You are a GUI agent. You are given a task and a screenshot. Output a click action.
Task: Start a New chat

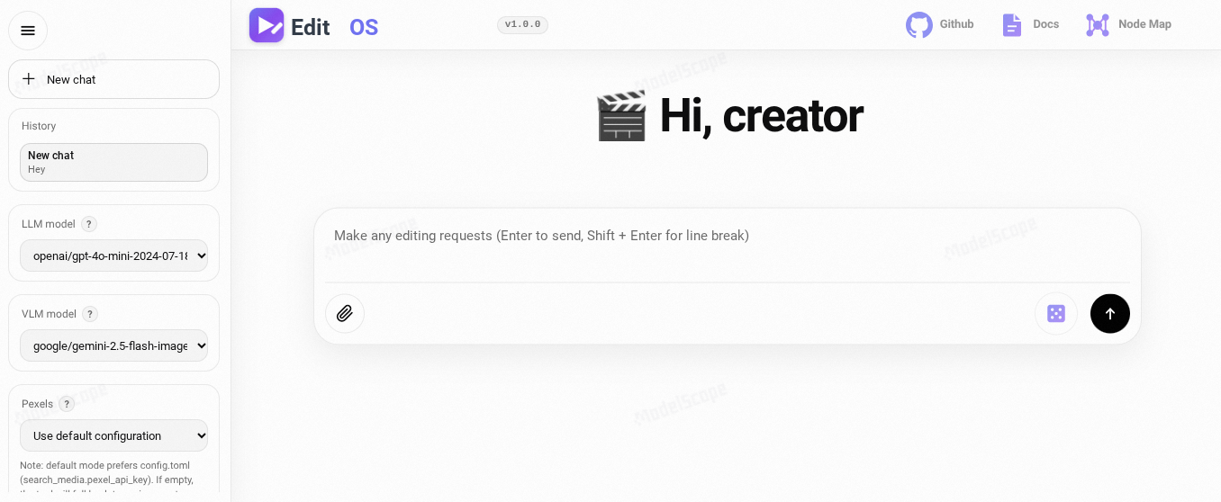113,79
